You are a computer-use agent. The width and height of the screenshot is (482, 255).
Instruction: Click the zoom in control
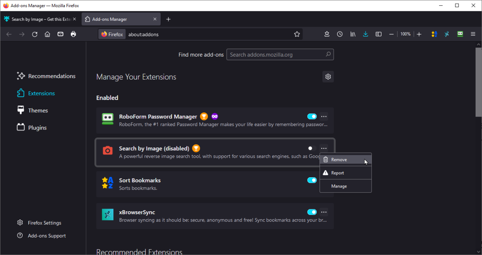419,34
